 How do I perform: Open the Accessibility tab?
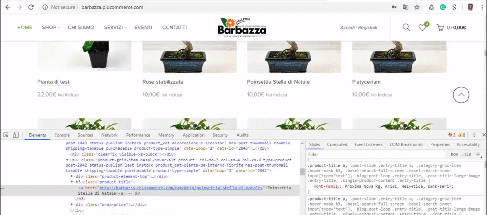[468, 144]
